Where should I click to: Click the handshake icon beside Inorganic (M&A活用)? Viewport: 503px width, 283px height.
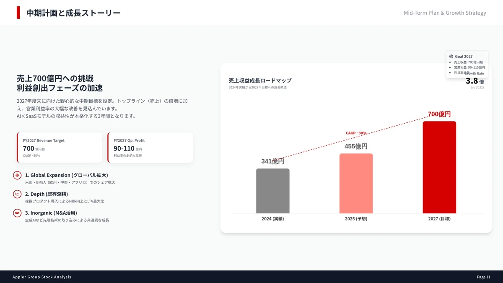point(17,213)
